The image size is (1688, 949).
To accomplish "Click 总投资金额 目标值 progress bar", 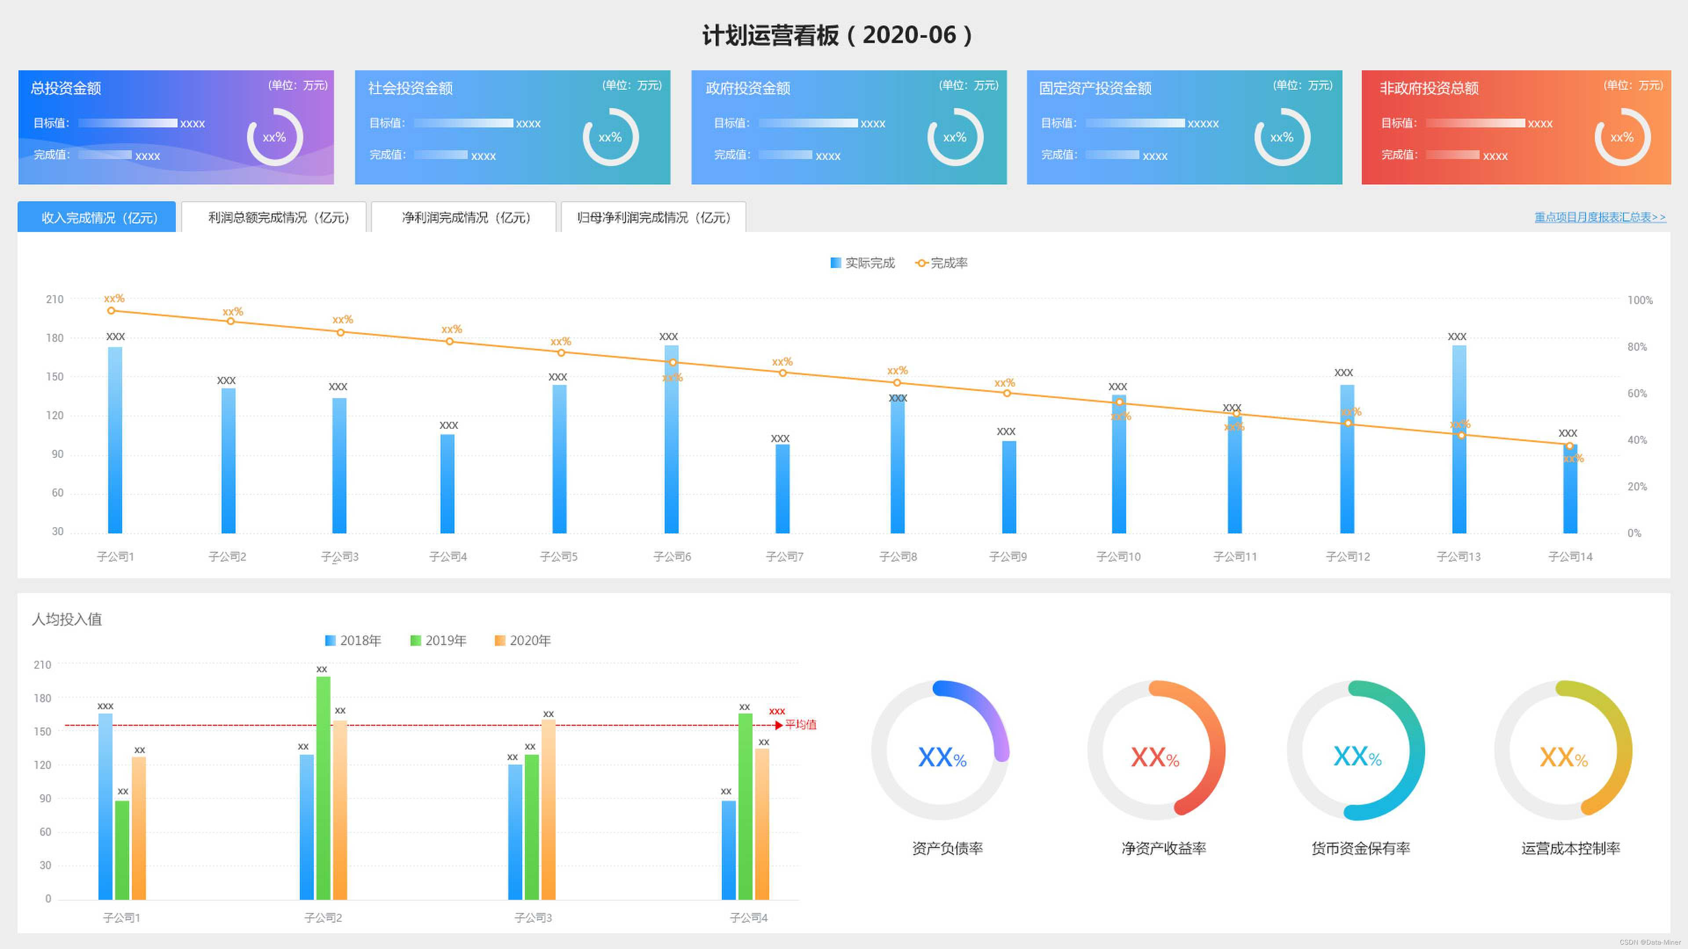I will point(128,123).
